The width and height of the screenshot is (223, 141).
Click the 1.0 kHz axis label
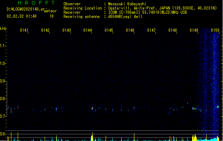coord(3,63)
